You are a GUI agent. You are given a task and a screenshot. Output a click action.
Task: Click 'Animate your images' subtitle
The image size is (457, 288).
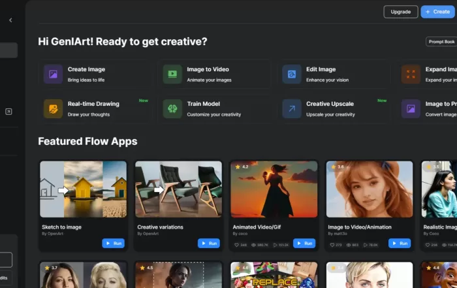[209, 80]
